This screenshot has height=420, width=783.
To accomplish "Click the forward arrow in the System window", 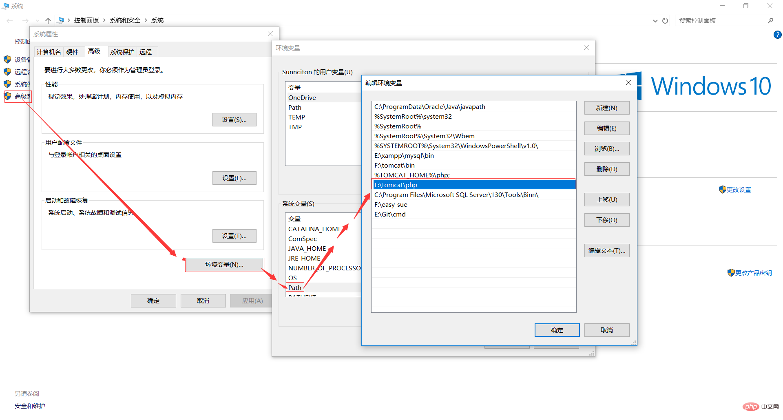I will [25, 20].
